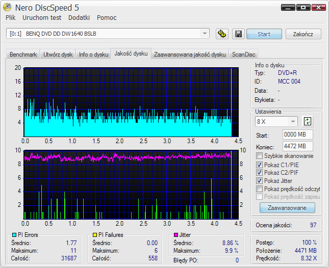The height and width of the screenshot is (268, 329).
Task: Minimize the Nero DiscSpeed window
Action: 288,8
